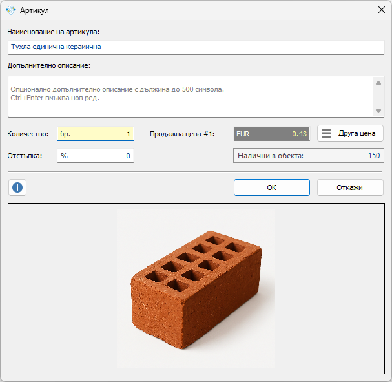Viewport: 392px width, 382px height.
Task: Click the Артикул app icon in title bar
Action: 11,10
